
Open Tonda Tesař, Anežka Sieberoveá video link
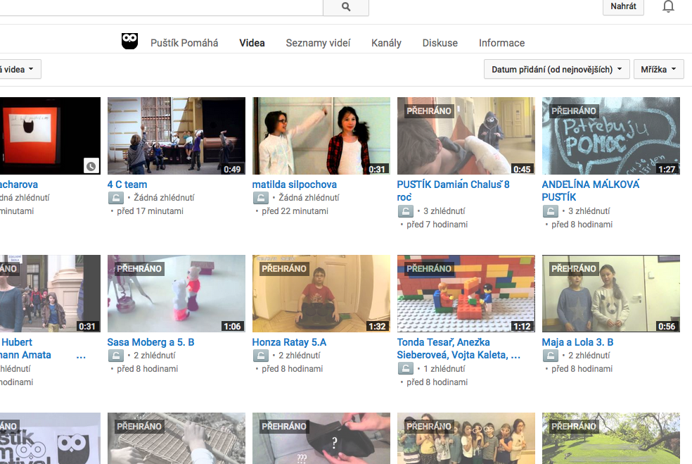click(x=459, y=349)
